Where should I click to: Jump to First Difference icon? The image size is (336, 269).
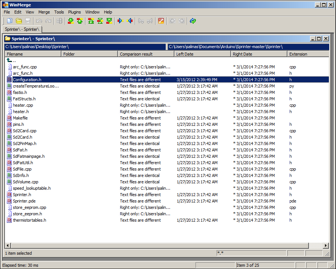click(91, 21)
